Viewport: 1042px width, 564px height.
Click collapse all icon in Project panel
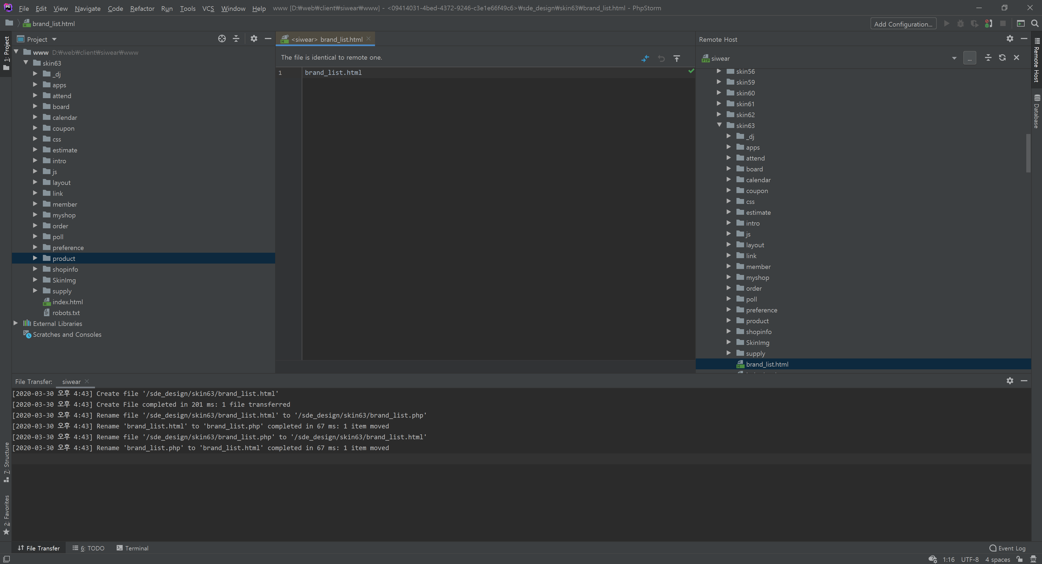click(x=236, y=39)
